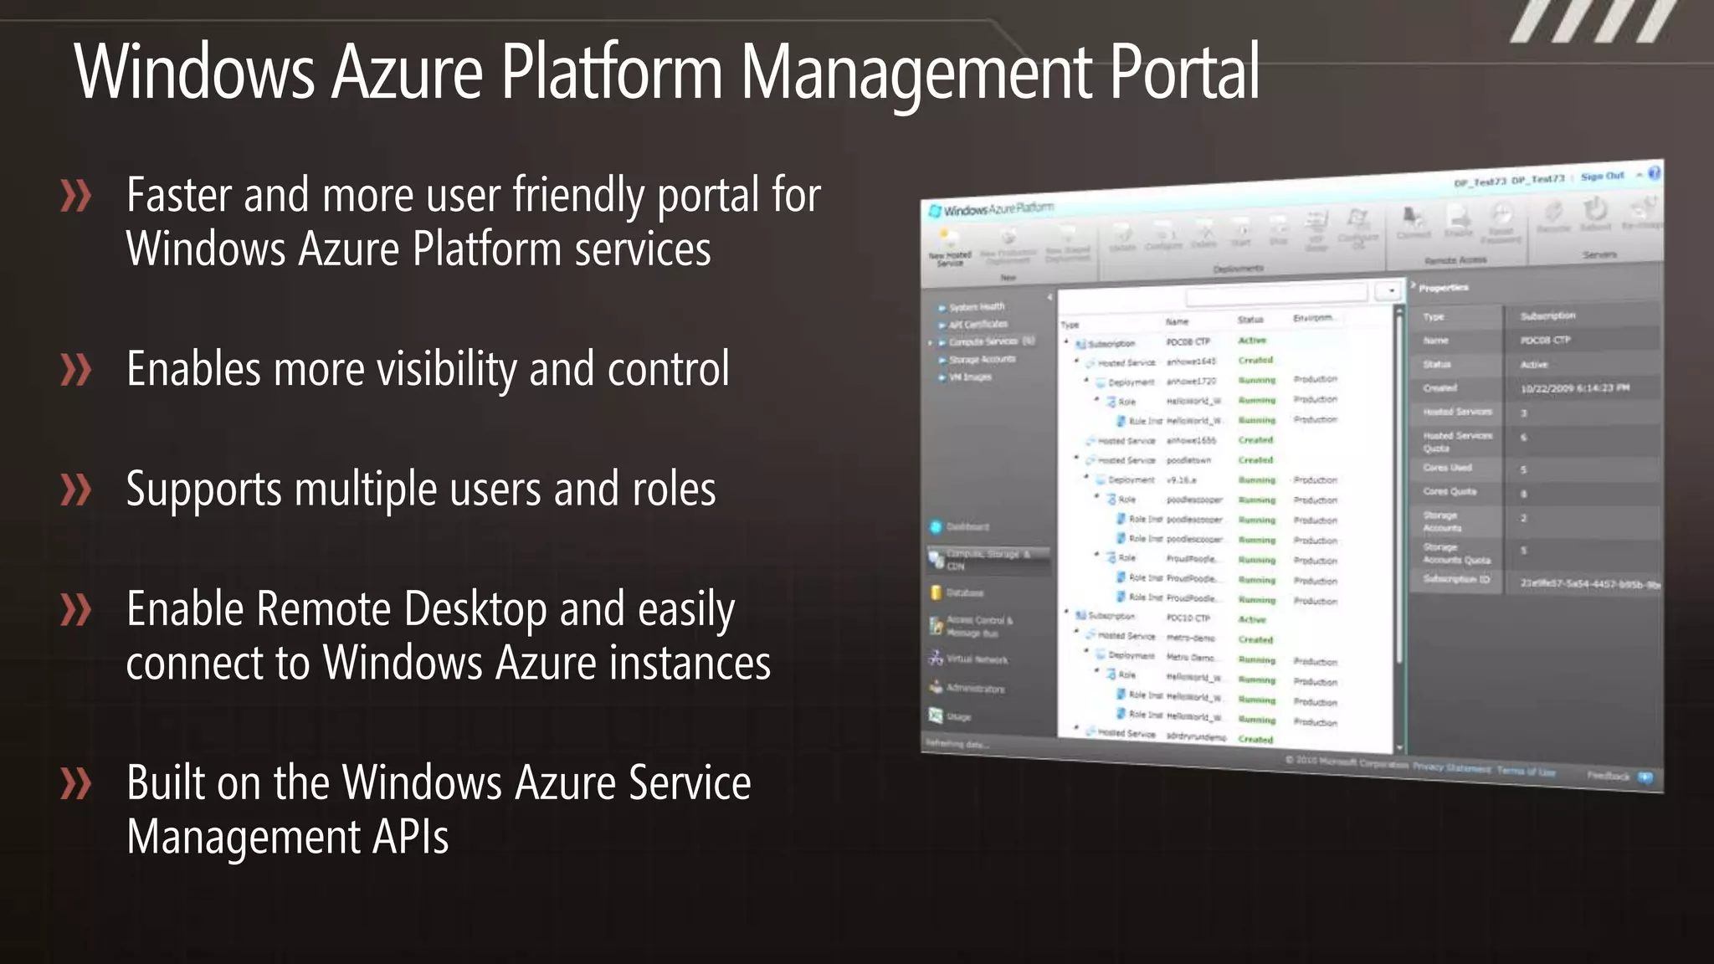Screen dimensions: 1714x964
Task: Collapse the anhowe1645 hosted service row
Action: (x=1077, y=361)
